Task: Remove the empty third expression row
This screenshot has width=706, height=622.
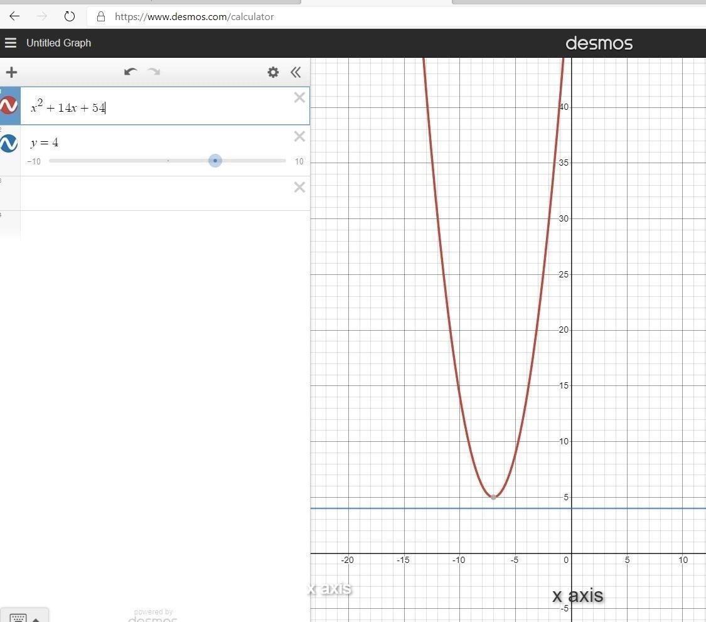Action: coord(299,187)
